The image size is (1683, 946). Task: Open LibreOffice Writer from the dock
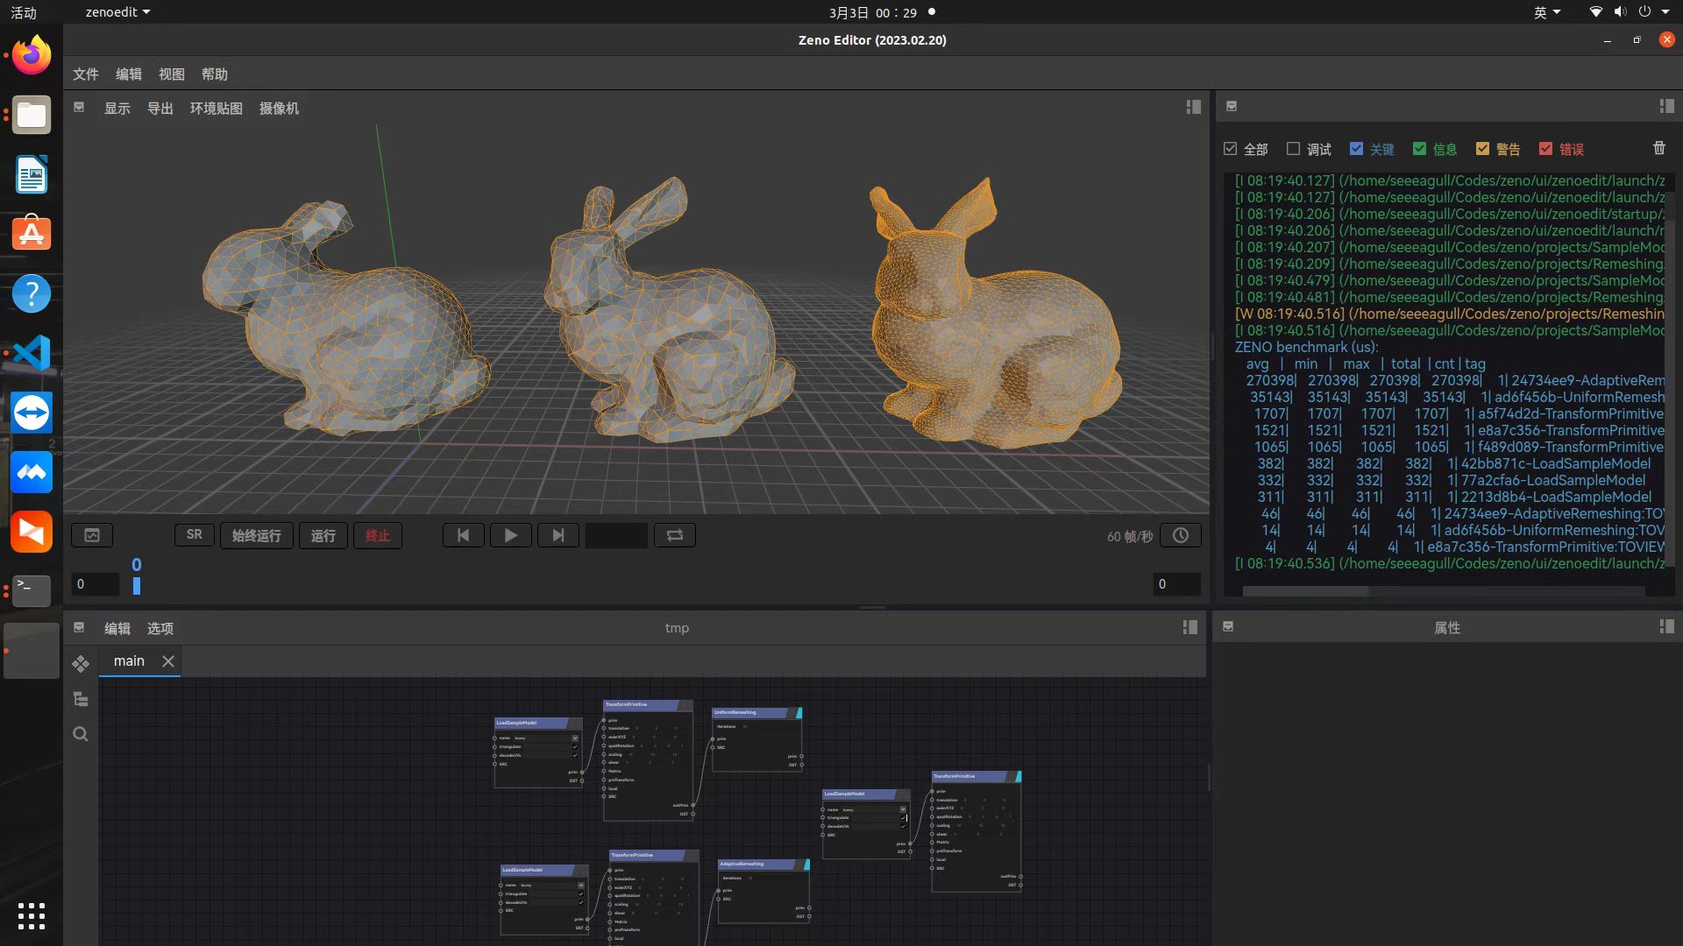click(32, 174)
